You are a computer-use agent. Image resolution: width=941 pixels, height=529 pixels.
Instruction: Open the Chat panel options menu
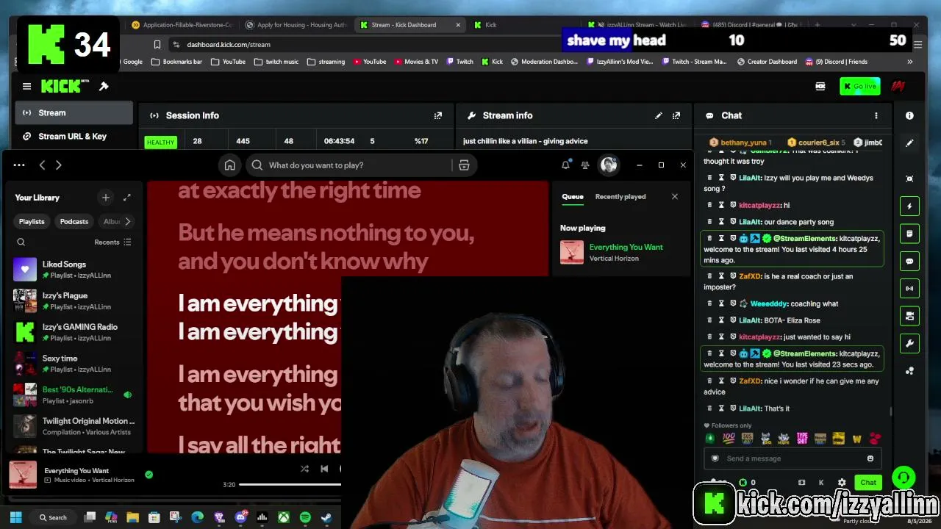[x=876, y=115]
